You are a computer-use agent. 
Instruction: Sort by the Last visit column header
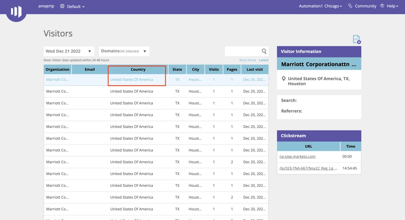tap(255, 69)
